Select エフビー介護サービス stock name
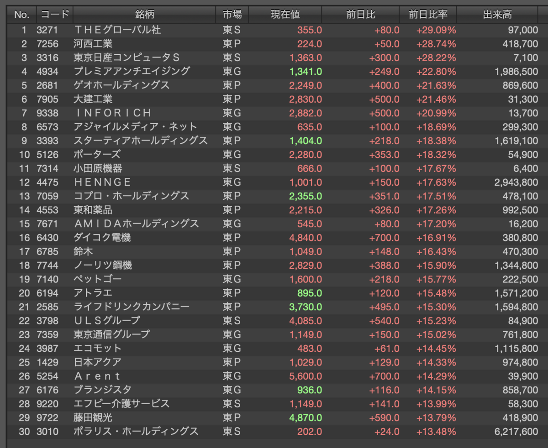548x448 pixels. [x=121, y=404]
